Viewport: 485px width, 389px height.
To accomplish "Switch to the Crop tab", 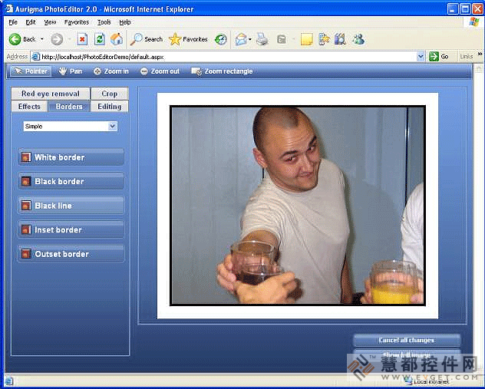I will point(110,94).
